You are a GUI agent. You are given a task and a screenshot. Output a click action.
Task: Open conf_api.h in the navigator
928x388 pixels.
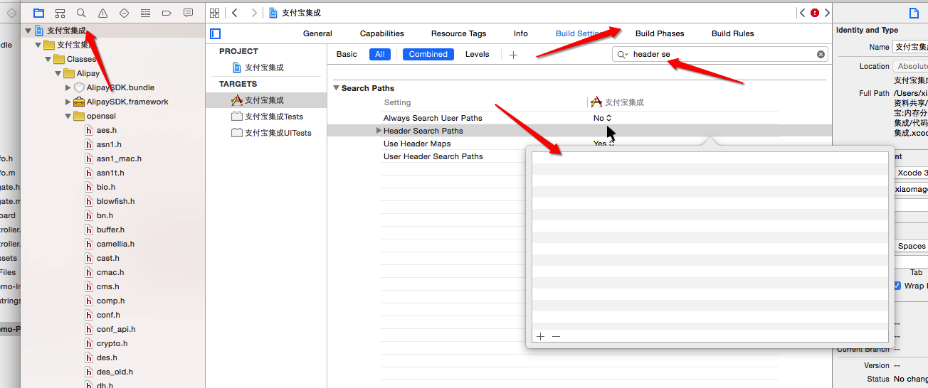[116, 329]
